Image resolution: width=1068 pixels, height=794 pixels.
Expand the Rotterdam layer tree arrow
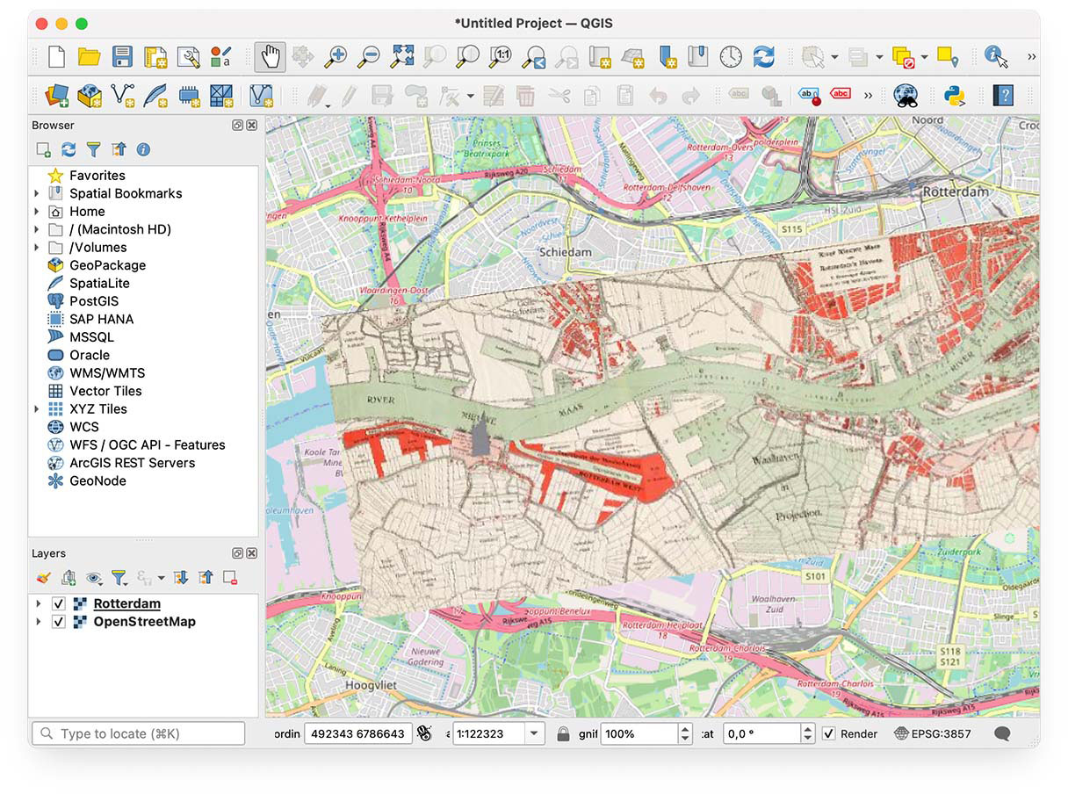click(x=38, y=603)
